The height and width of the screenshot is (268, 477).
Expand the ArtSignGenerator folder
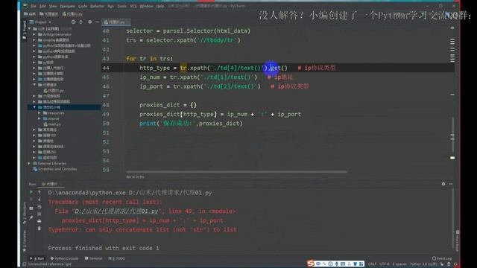click(x=34, y=34)
